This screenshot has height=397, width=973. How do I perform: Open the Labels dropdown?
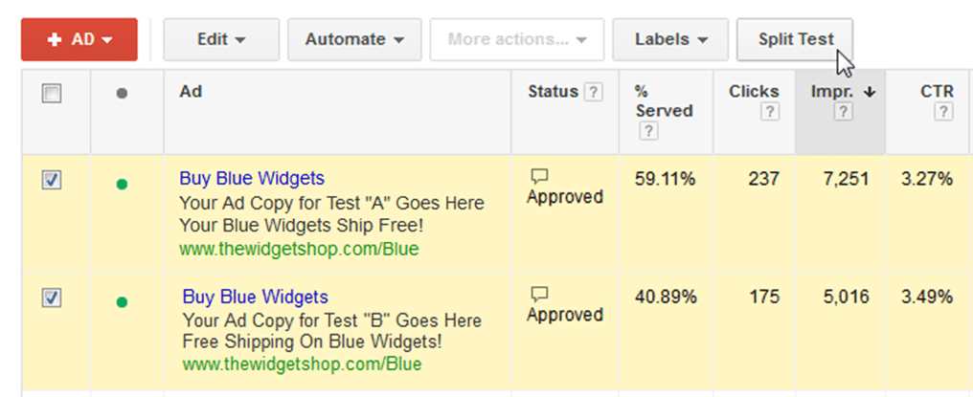click(671, 40)
